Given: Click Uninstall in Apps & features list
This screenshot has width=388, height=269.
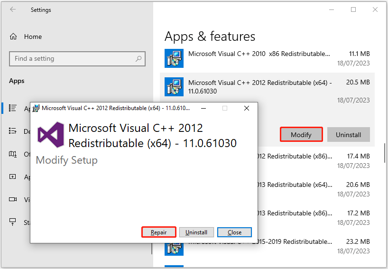Looking at the screenshot, I should tap(349, 135).
